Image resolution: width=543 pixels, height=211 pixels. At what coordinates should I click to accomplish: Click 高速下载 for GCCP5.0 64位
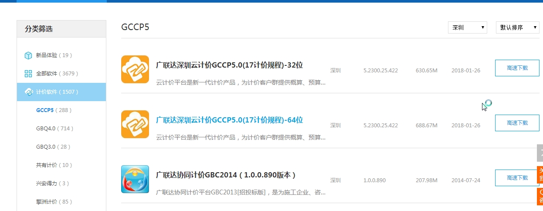click(x=517, y=123)
